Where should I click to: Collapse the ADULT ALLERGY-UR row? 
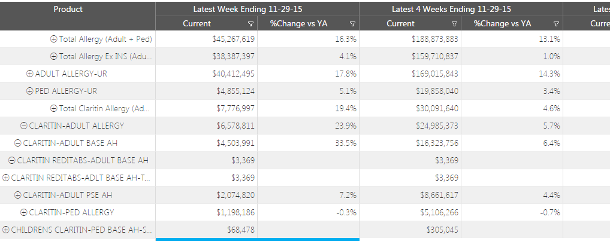30,74
